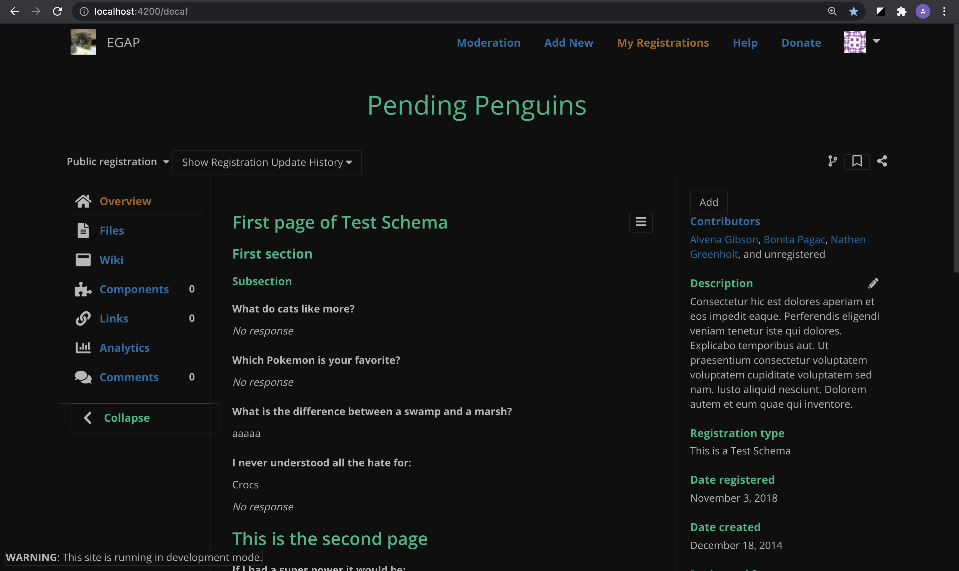Collapse the left sidebar
959x571 pixels.
(x=127, y=417)
